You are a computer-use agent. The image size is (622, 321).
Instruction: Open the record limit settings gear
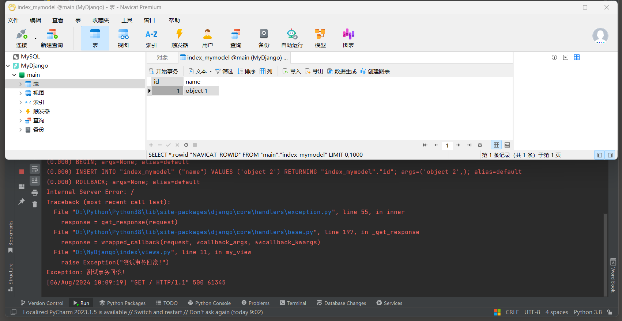coord(480,145)
